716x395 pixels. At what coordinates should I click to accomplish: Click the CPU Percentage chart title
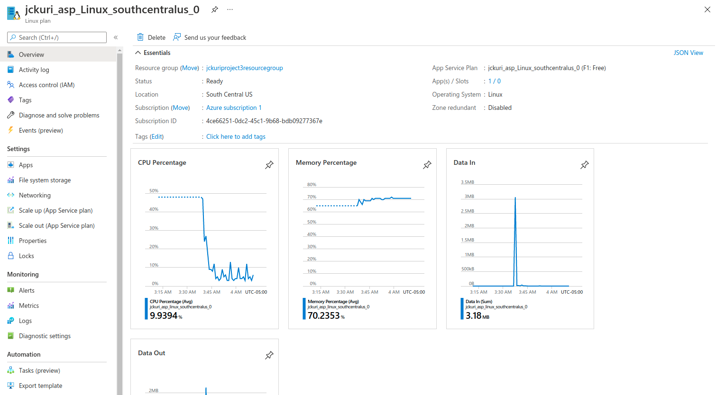162,162
